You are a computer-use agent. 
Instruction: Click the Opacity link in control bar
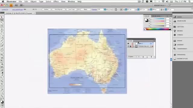pos(94,9)
